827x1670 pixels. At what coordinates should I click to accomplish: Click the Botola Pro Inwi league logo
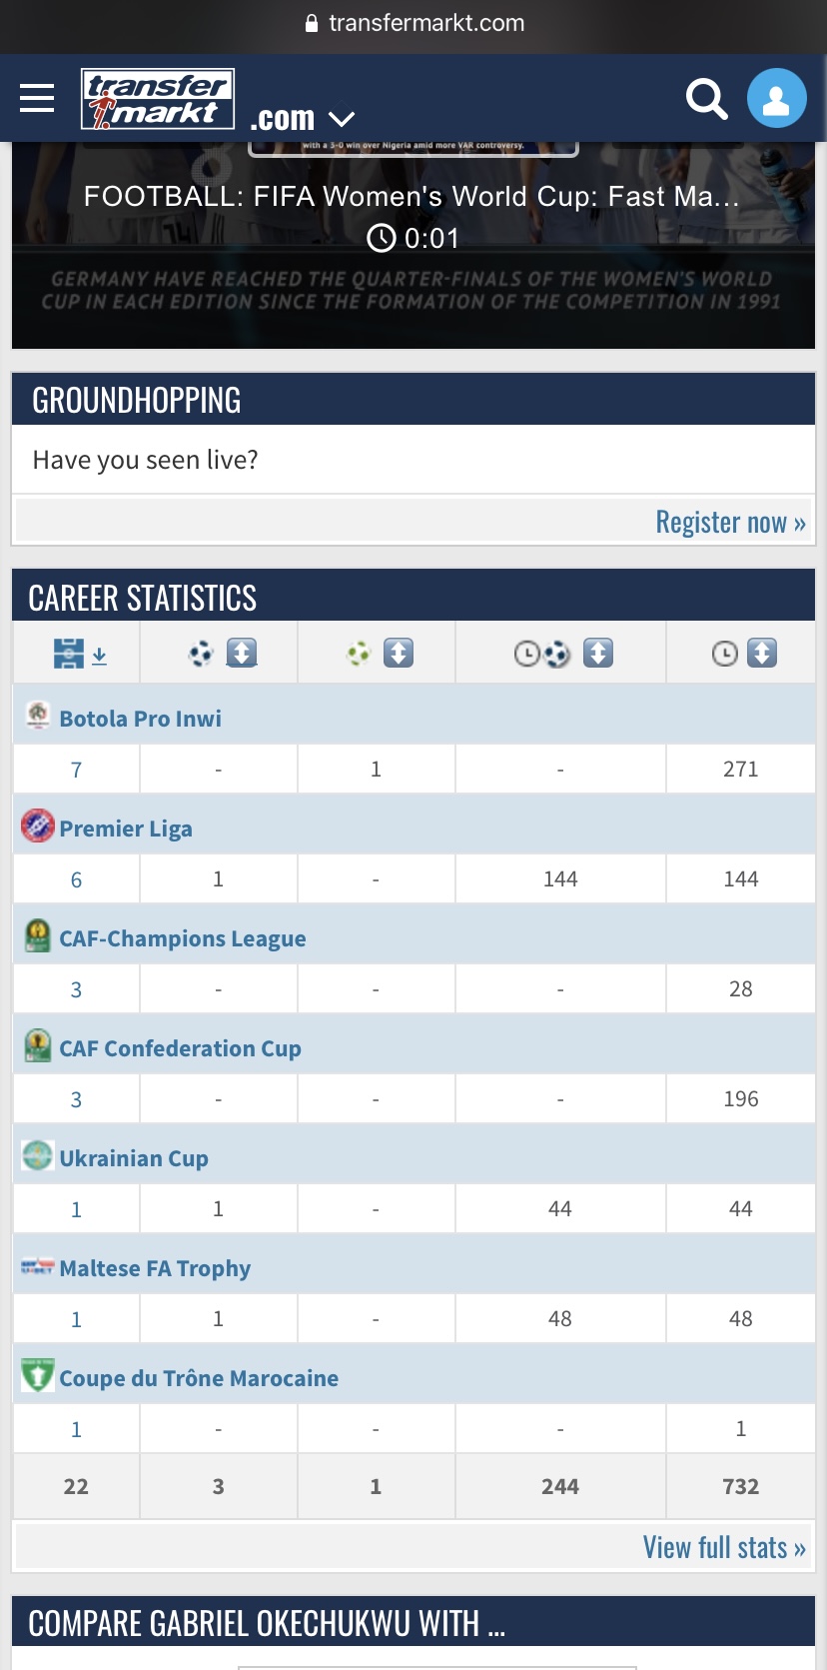coord(37,716)
